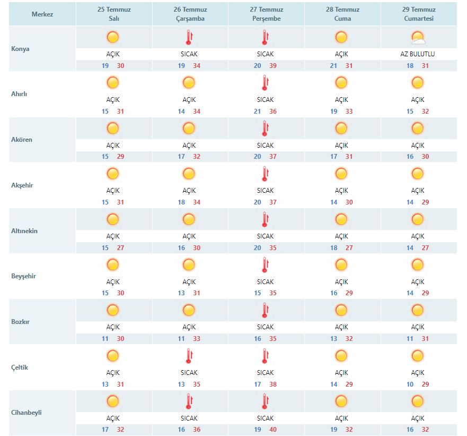Click Beyşehir's sun icon for 29 Temmuz
This screenshot has height=436, width=467.
418,264
